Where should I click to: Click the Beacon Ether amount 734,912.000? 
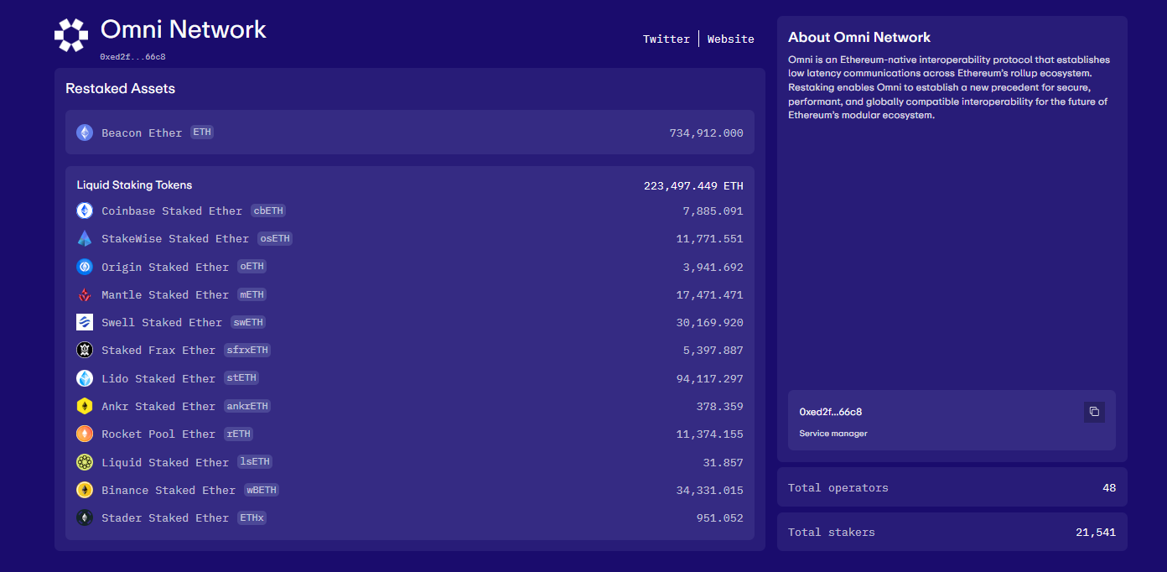(x=706, y=133)
